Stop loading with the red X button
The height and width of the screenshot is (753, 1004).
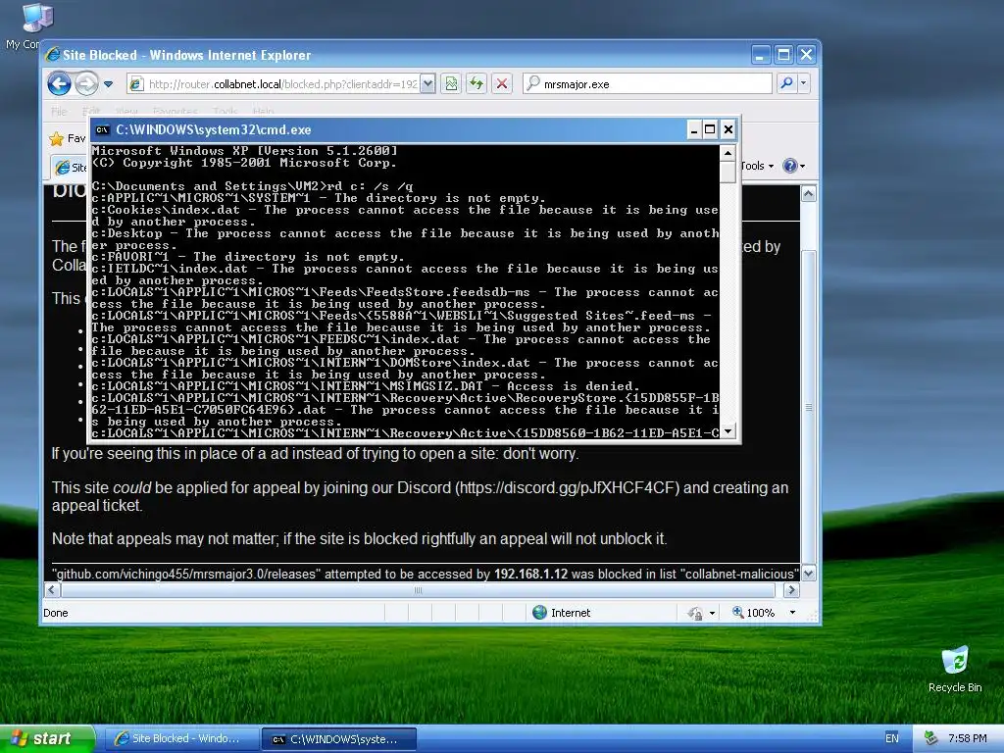click(502, 84)
